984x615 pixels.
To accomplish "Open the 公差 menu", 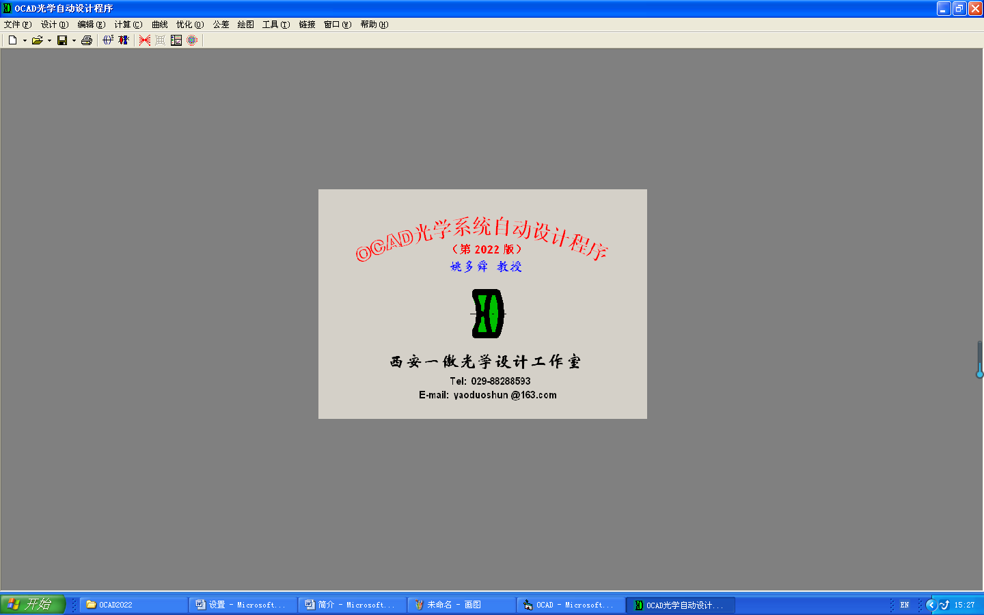I will point(221,25).
